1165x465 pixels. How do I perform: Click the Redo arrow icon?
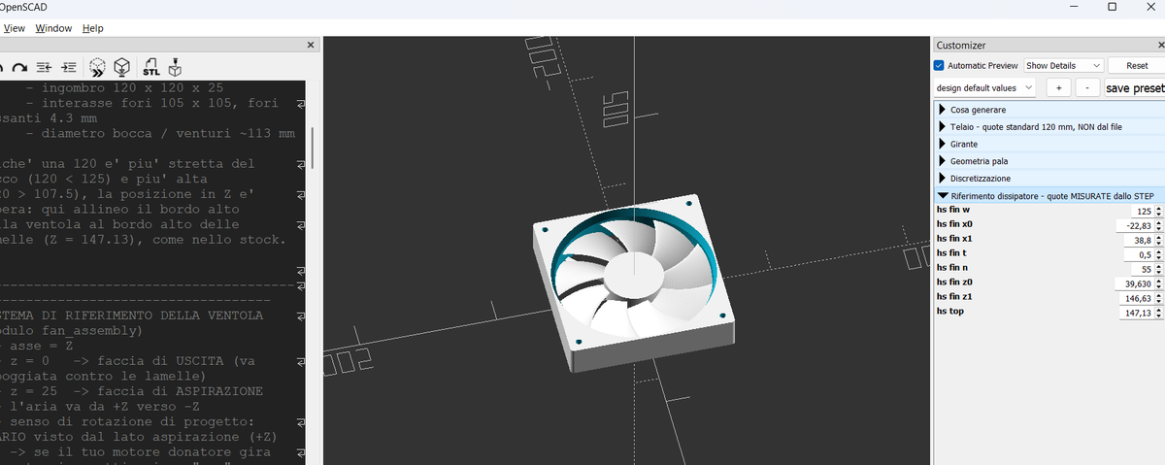(21, 67)
